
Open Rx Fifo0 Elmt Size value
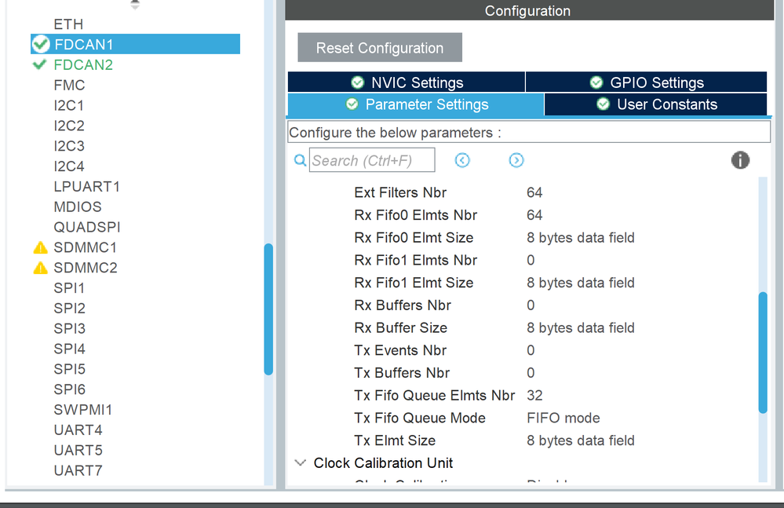(581, 237)
